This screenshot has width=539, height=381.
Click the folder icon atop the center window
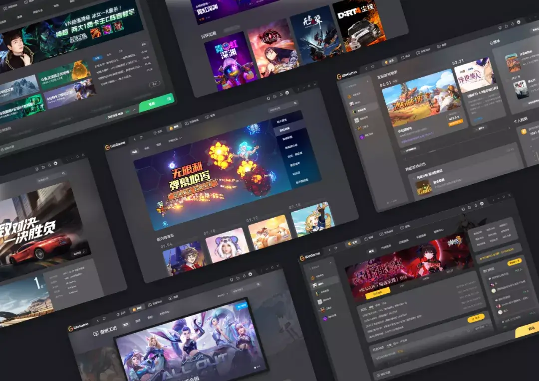274,97
